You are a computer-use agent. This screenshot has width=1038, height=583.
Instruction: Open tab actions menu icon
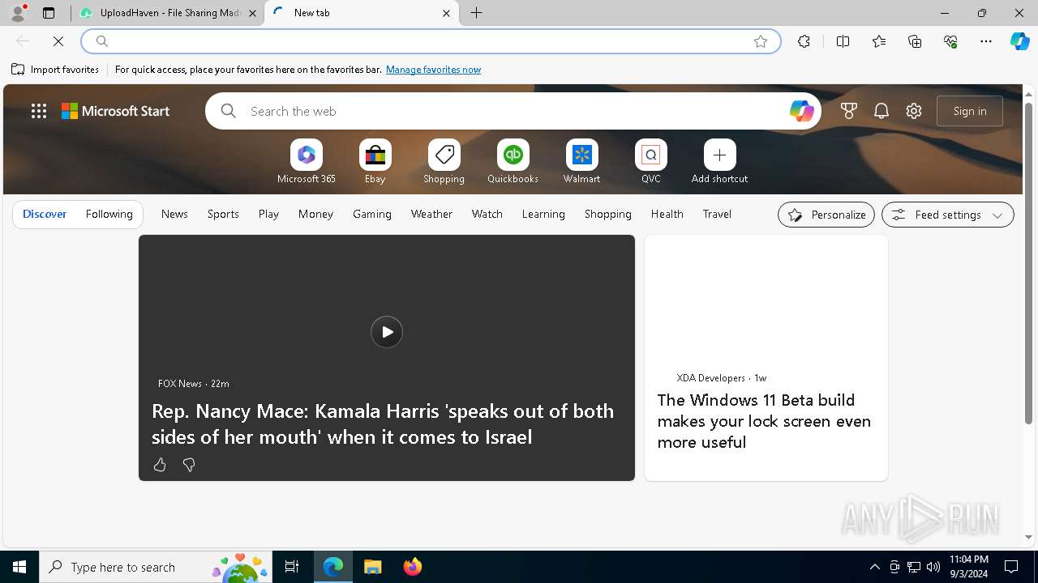pos(49,13)
